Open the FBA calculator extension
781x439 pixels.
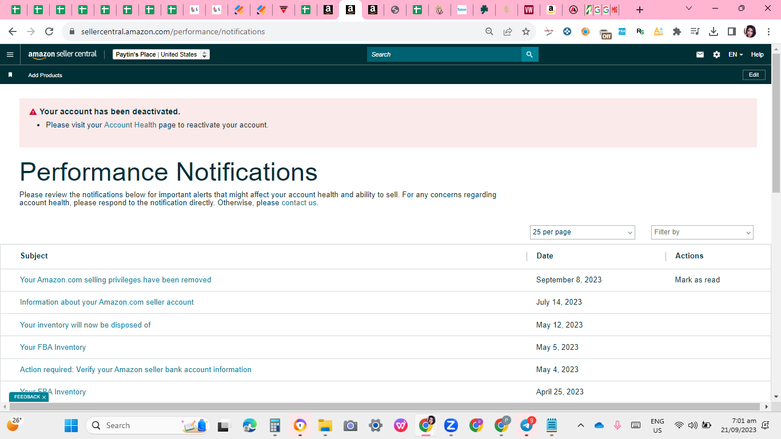(x=621, y=31)
